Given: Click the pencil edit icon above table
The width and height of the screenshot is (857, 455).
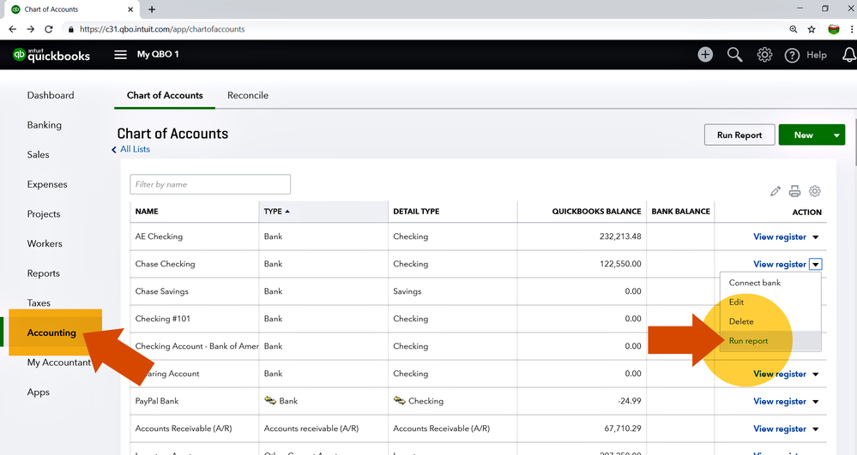Looking at the screenshot, I should click(x=776, y=191).
